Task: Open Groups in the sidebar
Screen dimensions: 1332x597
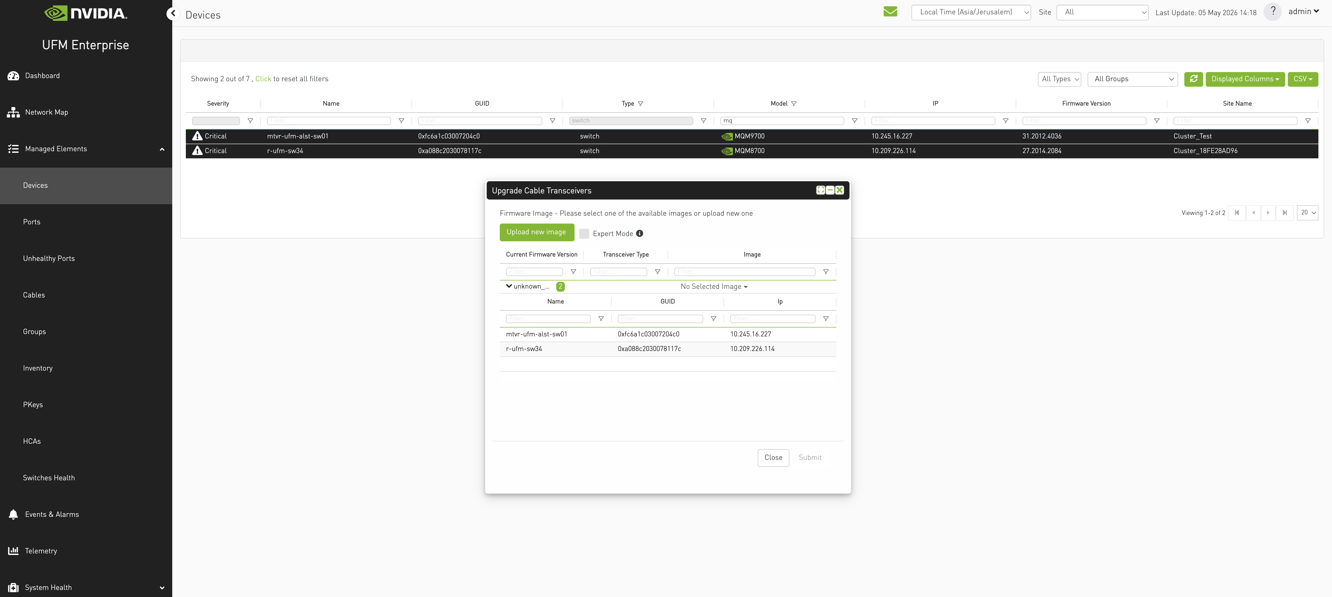Action: (34, 332)
